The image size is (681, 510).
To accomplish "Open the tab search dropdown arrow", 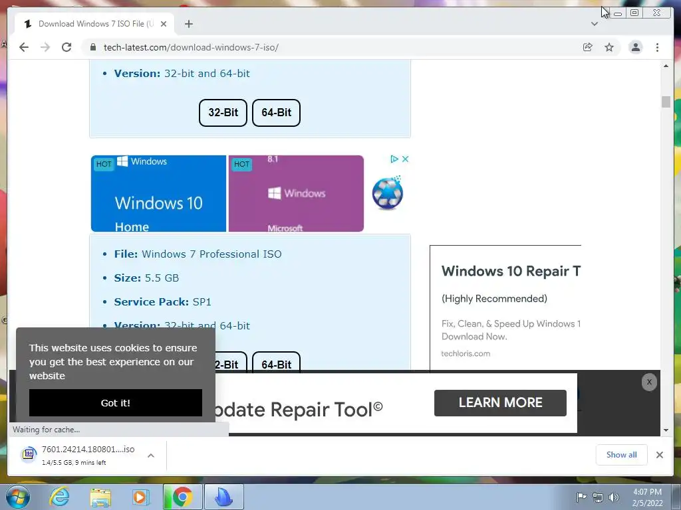I will pos(595,24).
